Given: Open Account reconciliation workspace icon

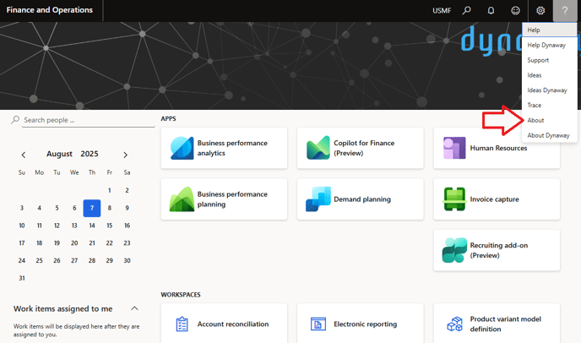Looking at the screenshot, I should [182, 324].
